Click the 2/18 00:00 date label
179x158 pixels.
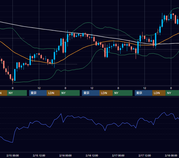pos(171,155)
